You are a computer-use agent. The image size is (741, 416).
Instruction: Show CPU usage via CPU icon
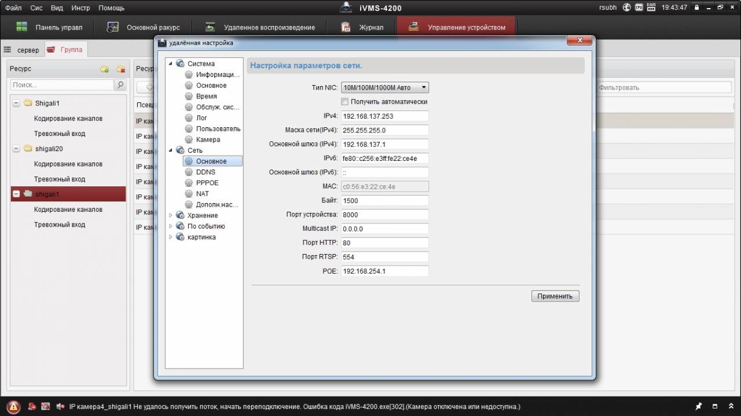coord(639,8)
